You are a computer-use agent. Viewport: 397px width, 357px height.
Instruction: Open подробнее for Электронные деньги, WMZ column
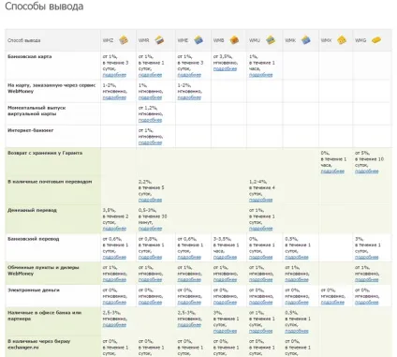pyautogui.click(x=114, y=303)
